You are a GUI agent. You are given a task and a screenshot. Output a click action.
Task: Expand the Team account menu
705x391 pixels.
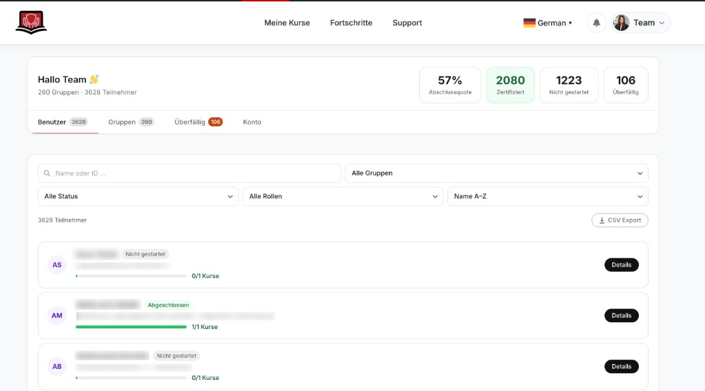[640, 23]
